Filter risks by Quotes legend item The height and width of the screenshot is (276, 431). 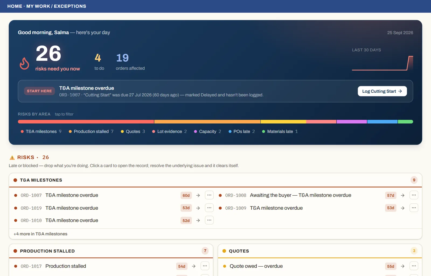(133, 131)
